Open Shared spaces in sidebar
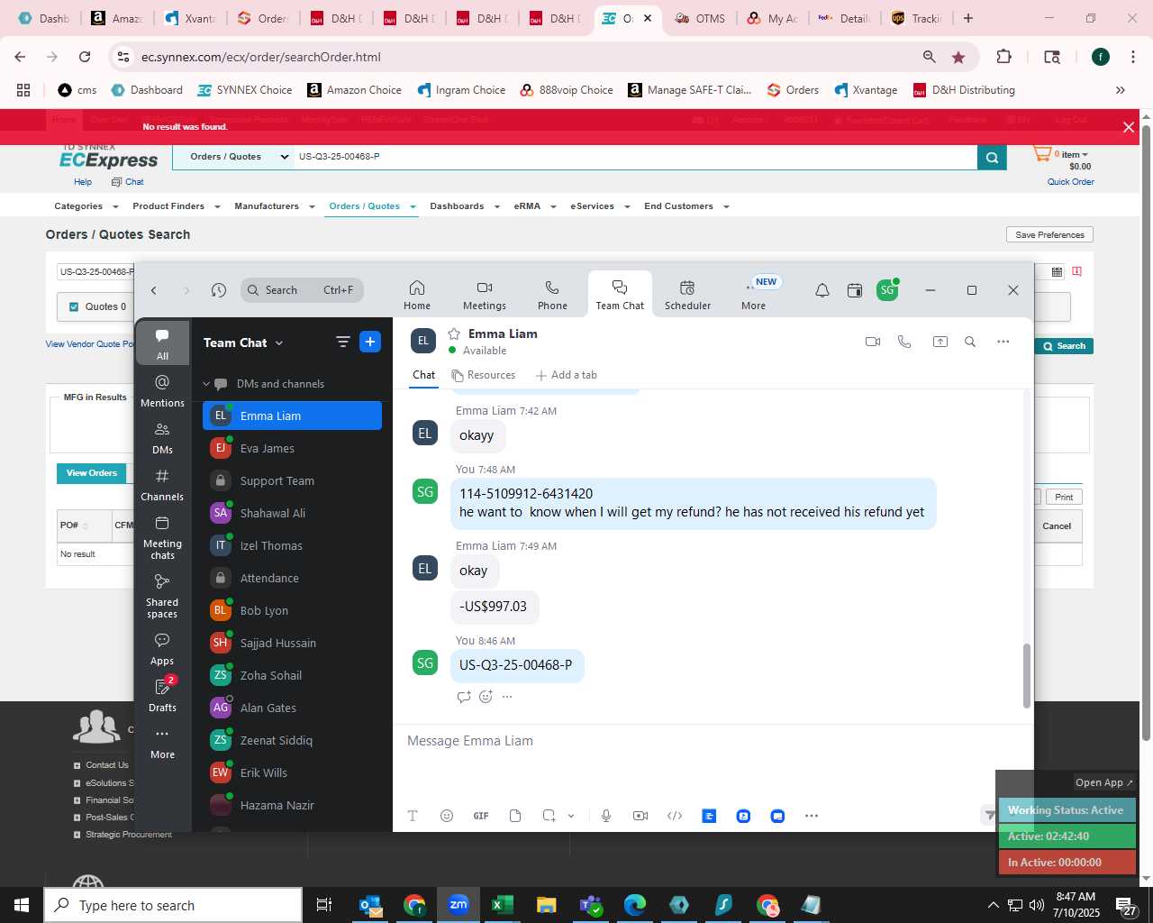This screenshot has width=1153, height=923. 162,596
